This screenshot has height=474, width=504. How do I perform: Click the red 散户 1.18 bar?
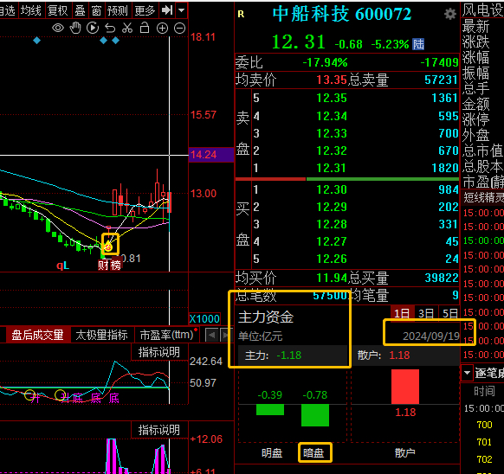click(405, 387)
